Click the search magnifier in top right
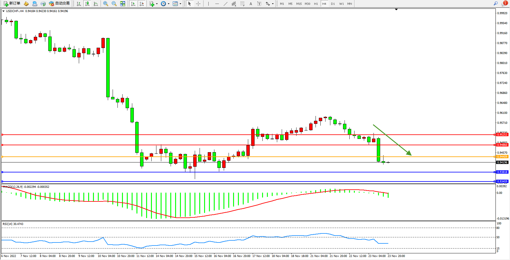 pyautogui.click(x=496, y=4)
